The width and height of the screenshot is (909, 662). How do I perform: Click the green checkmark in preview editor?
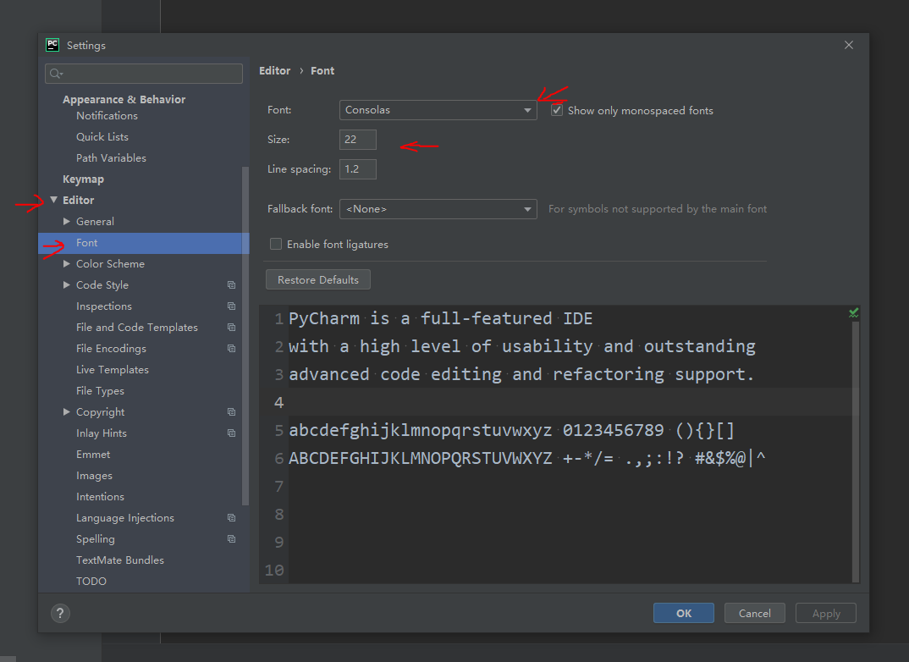(x=853, y=313)
